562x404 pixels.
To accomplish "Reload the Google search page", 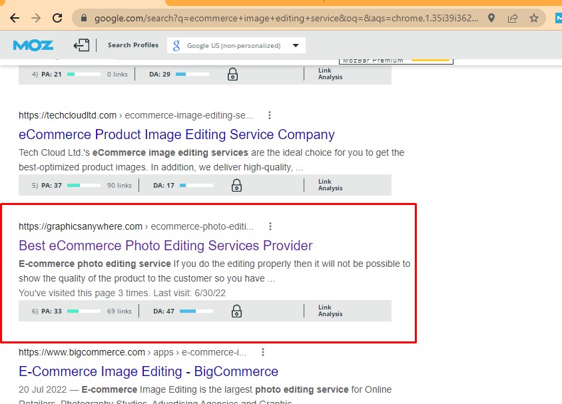I will point(57,18).
